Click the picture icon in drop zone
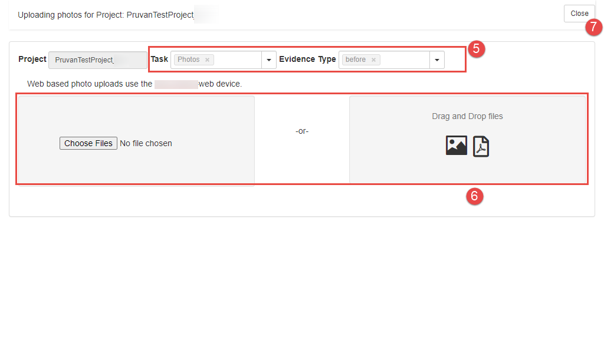 pyautogui.click(x=456, y=146)
